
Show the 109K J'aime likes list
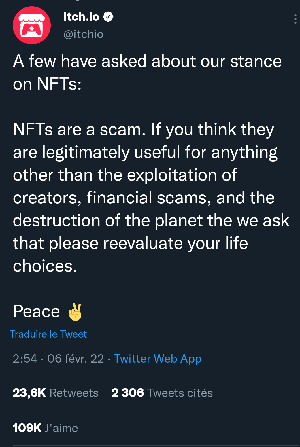(45, 428)
